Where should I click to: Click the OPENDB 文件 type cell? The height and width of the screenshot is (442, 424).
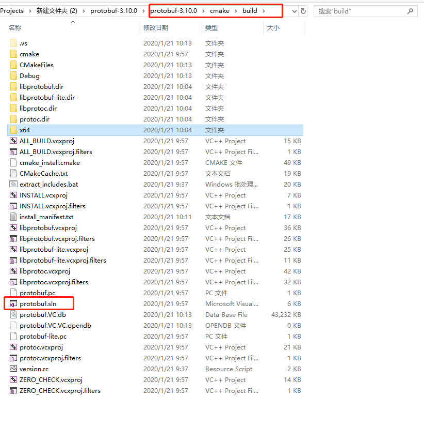click(x=225, y=325)
